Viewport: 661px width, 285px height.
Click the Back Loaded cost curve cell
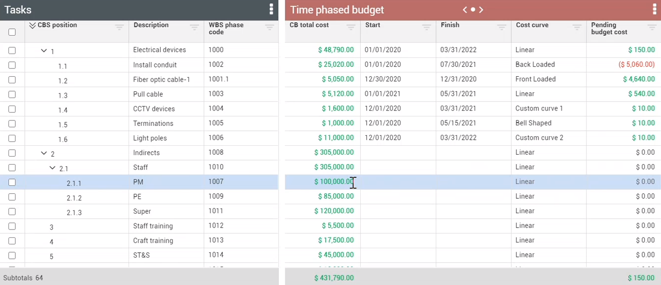535,64
